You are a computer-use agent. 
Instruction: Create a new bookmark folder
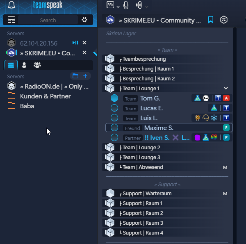[x=75, y=76]
